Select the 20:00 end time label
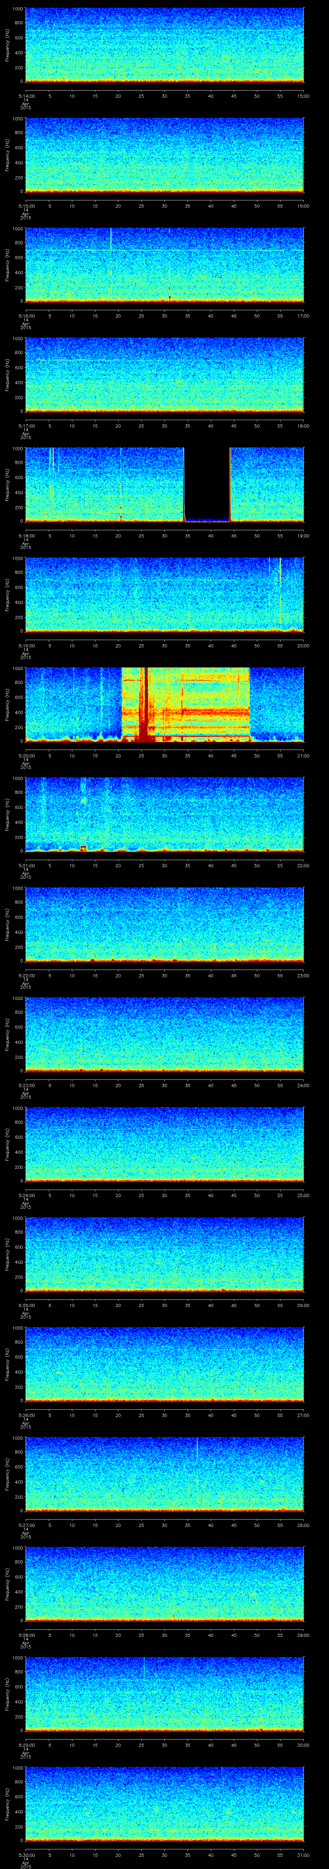This screenshot has height=1869, width=329. coord(304,646)
